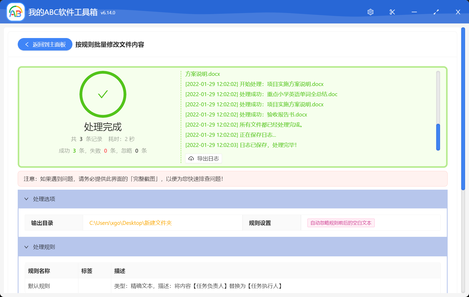Open the settings gear icon

370,12
